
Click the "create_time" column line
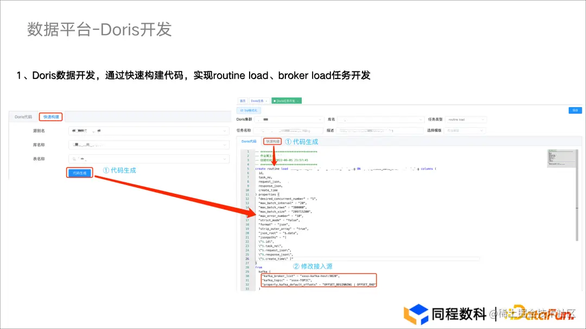(268, 190)
